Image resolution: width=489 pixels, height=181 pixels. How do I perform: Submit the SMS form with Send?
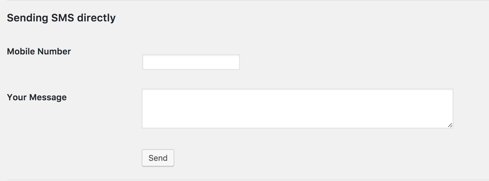click(x=158, y=158)
